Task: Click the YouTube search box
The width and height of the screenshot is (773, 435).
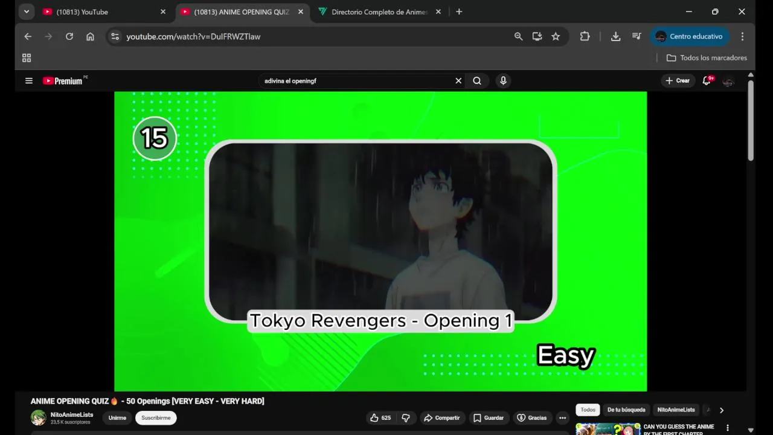Action: 356,80
